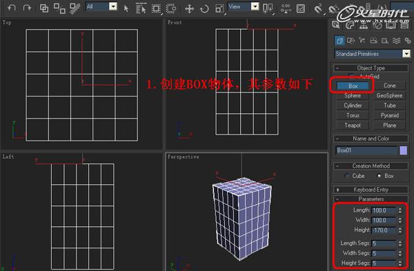Toggle the Snaps magnet icon
Image resolution: width=414 pixels, height=271 pixels.
[x=319, y=9]
